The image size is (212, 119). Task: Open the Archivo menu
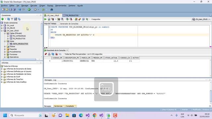point(4,6)
